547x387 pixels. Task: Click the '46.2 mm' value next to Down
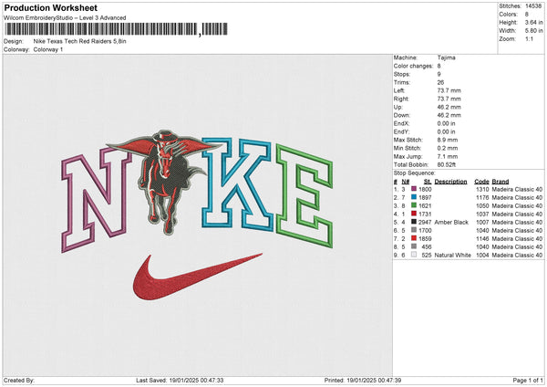point(449,115)
